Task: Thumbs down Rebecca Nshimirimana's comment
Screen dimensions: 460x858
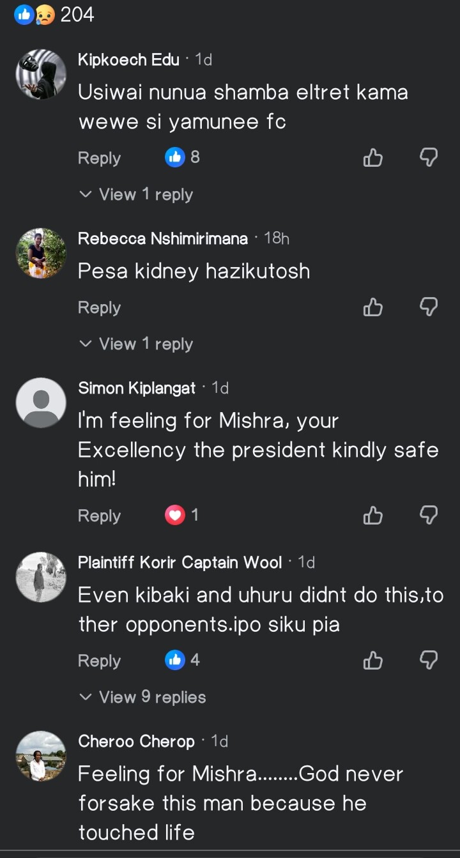Action: click(x=428, y=307)
